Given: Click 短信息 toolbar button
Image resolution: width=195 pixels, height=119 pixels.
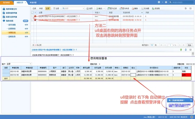Looking at the screenshot, I should 156,8.
